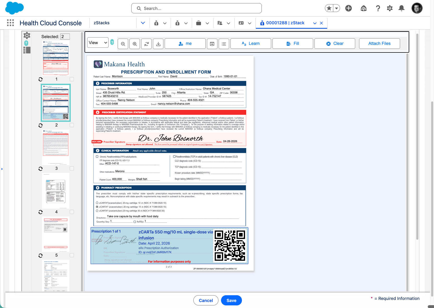Expand the building-person tab dropdown
This screenshot has width=434, height=308.
229,23
